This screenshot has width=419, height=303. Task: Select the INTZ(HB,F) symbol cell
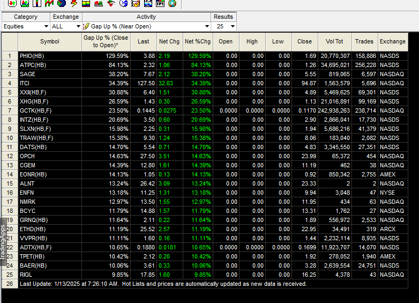(50, 120)
